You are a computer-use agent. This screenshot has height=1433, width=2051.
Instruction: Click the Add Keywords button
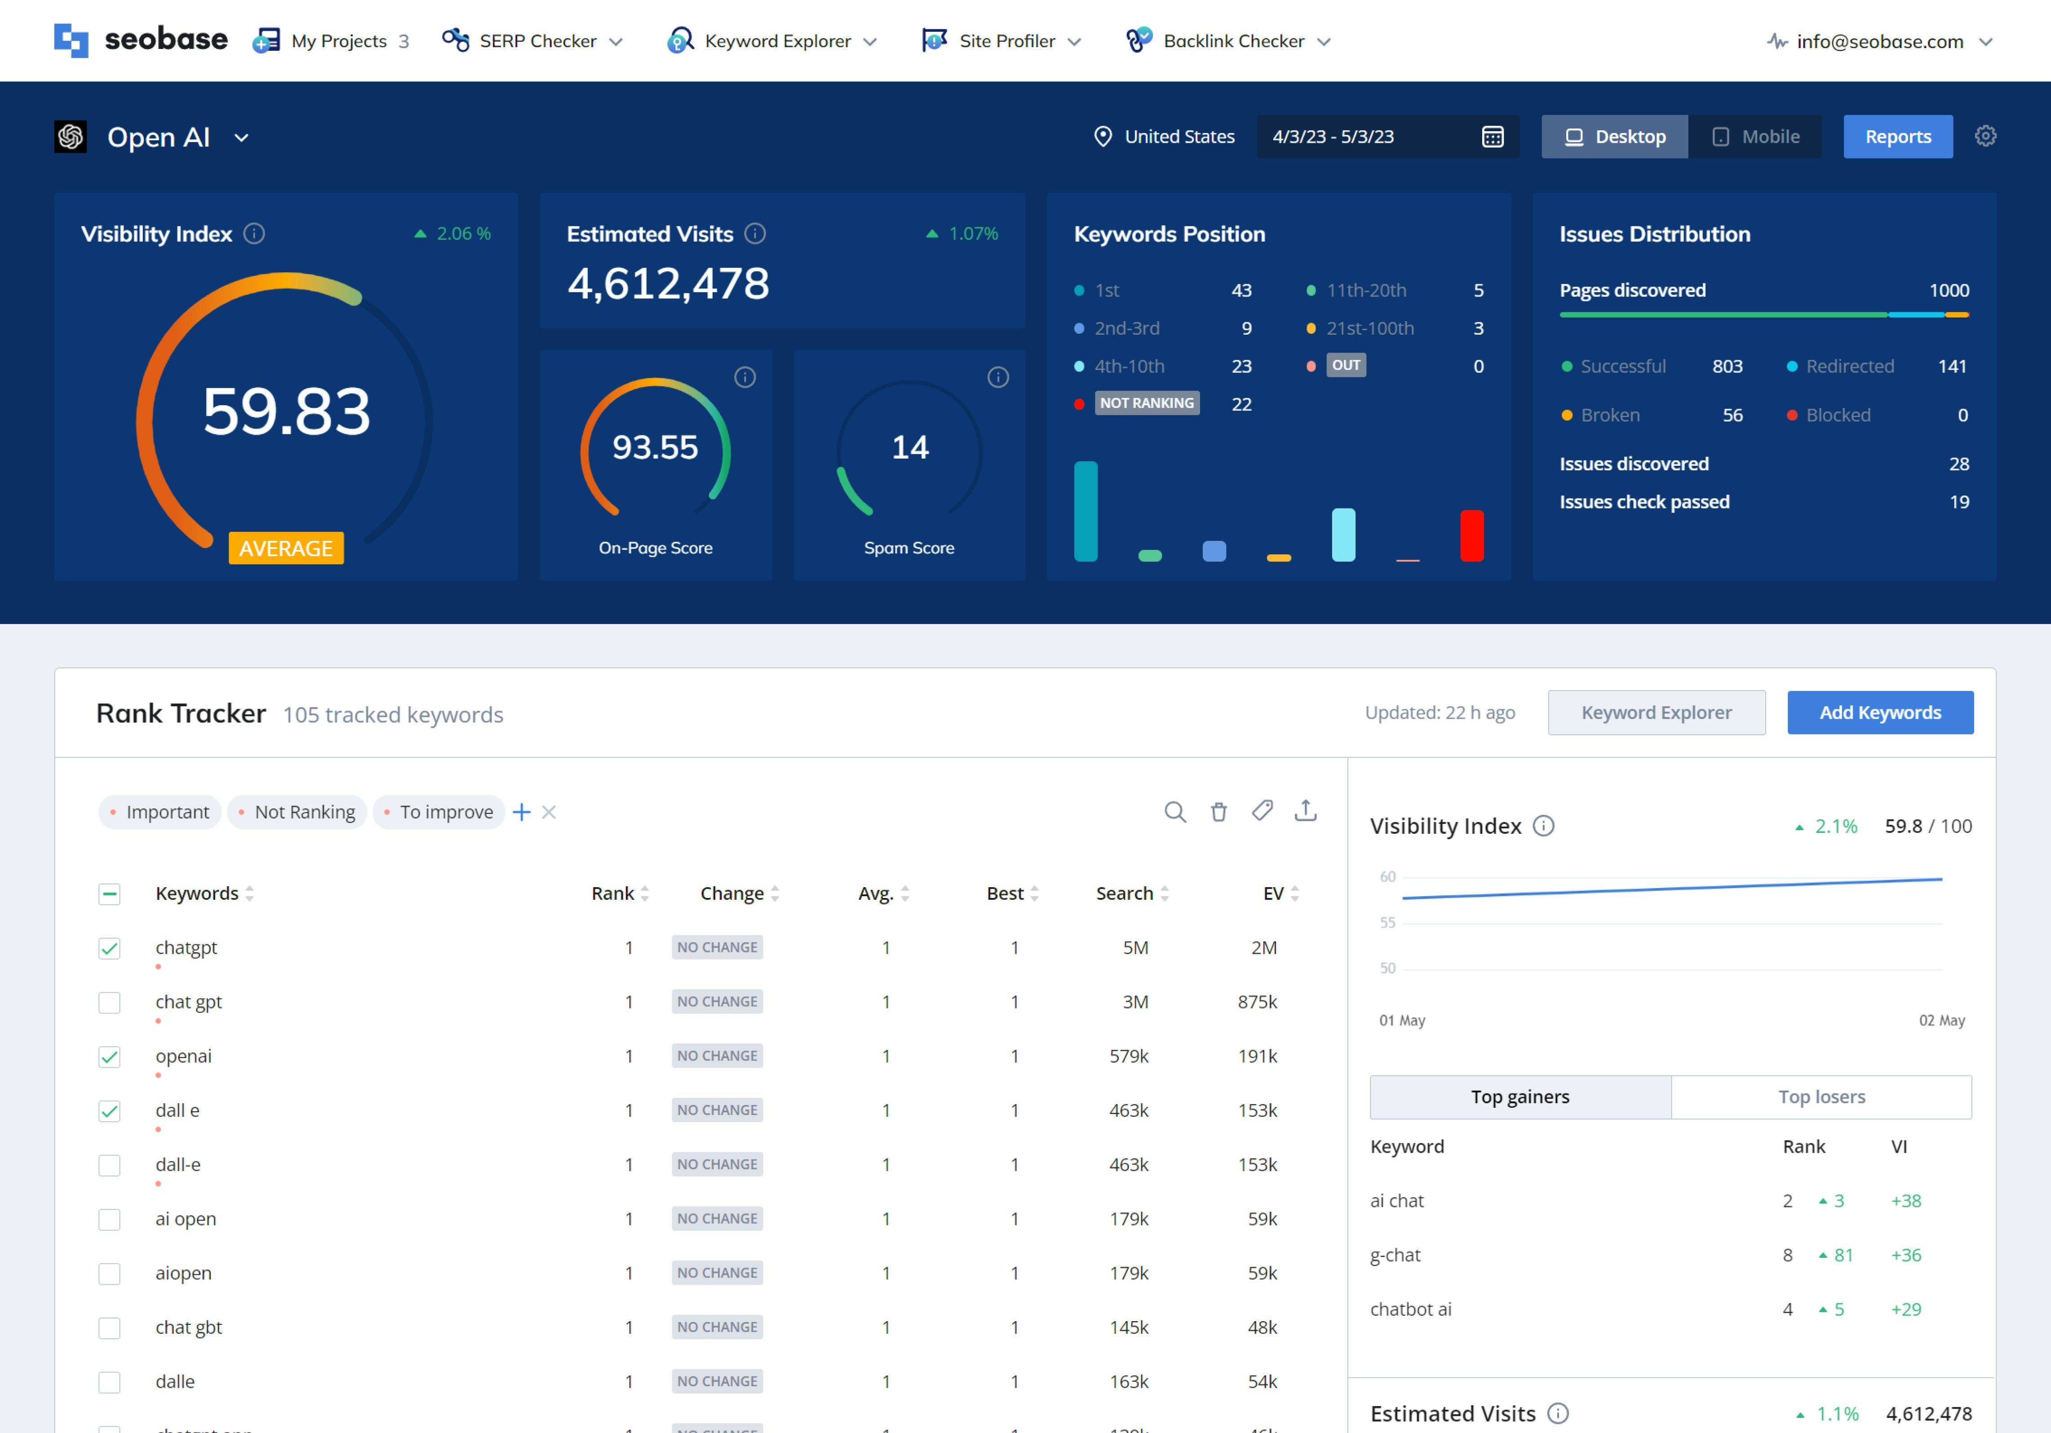pyautogui.click(x=1879, y=712)
